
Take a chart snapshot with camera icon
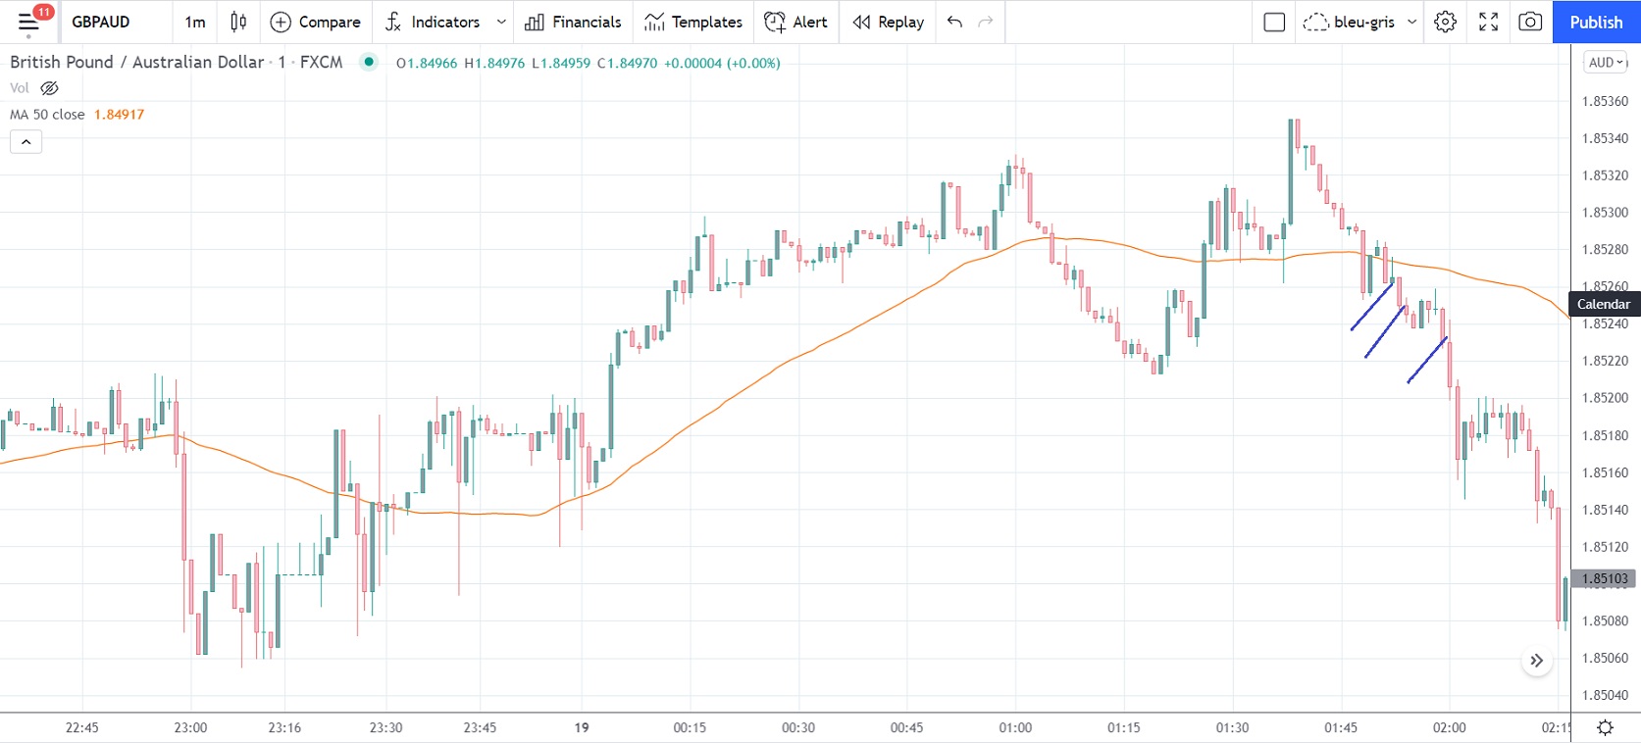coord(1530,22)
